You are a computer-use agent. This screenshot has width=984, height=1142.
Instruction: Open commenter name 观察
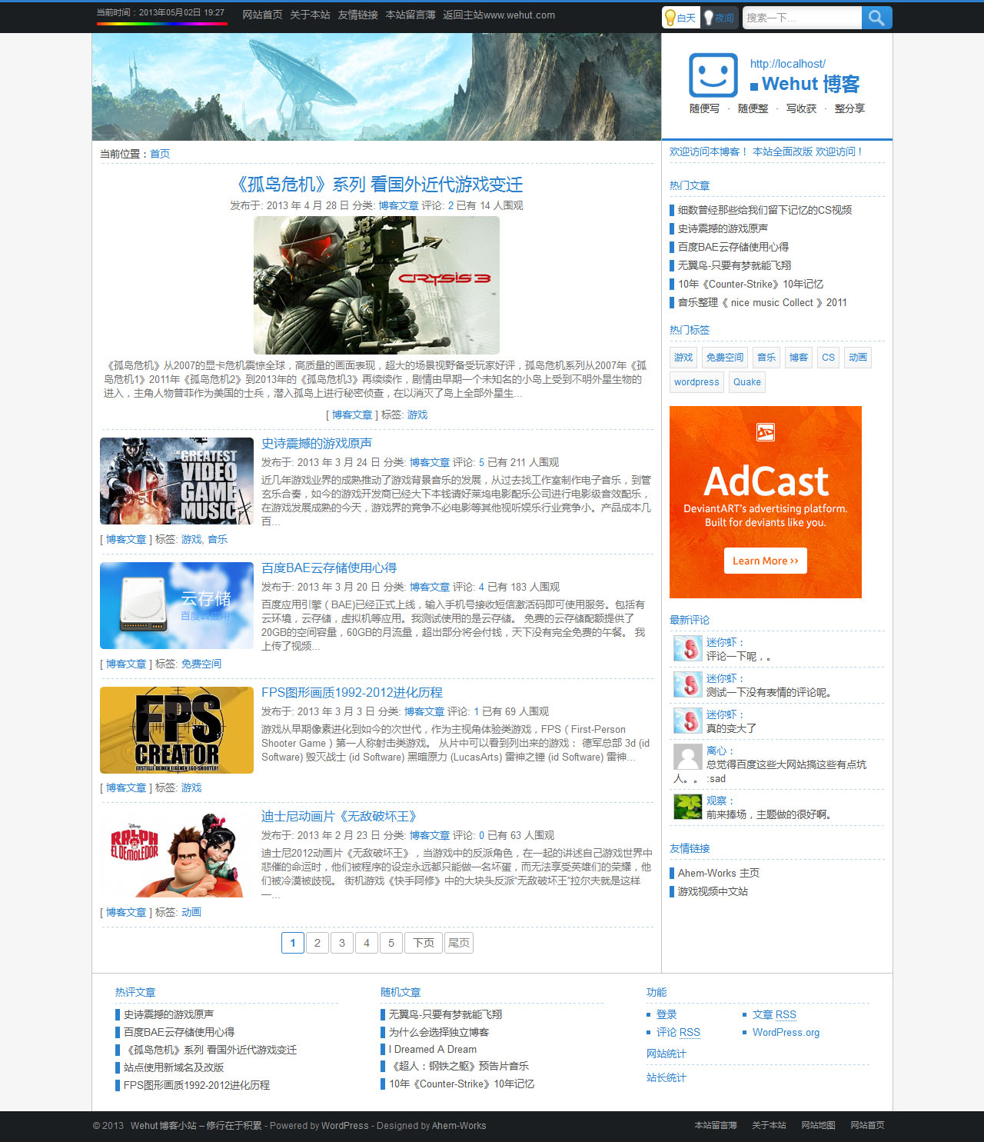click(716, 801)
